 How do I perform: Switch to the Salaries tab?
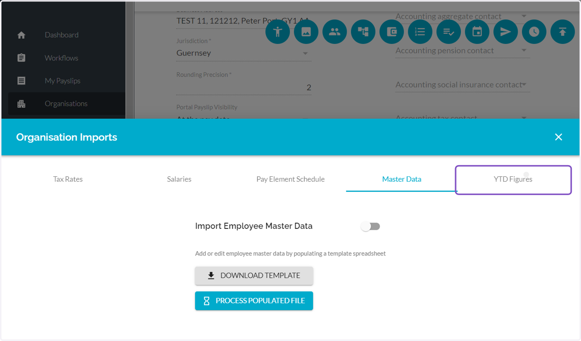(179, 179)
